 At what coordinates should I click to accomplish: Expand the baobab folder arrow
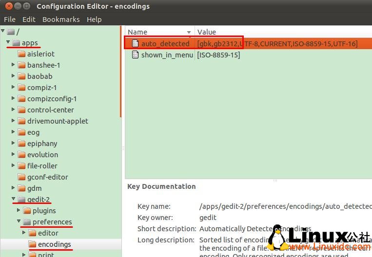(x=13, y=75)
